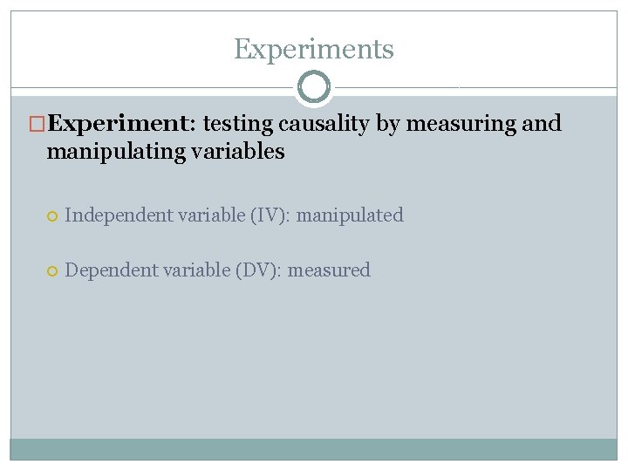Click the teal footer bar
This screenshot has width=628, height=471.
(314, 449)
